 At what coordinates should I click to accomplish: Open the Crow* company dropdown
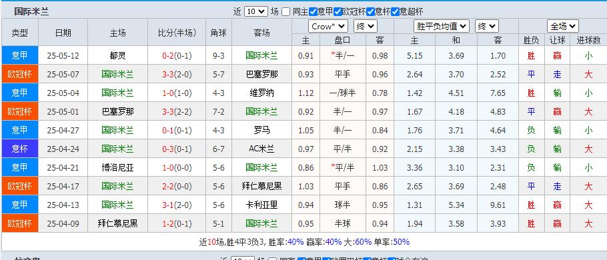pyautogui.click(x=328, y=26)
